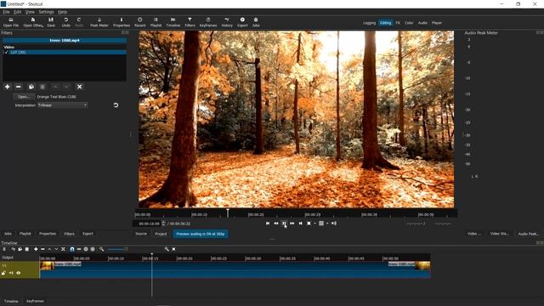The width and height of the screenshot is (544, 306).
Task: Open the Keyframes panel from the top toolbar
Action: [x=208, y=22]
